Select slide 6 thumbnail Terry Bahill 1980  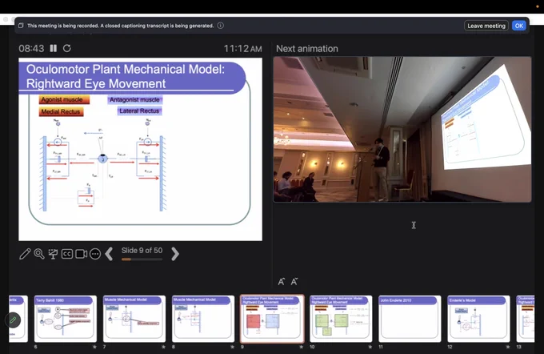[66, 319]
